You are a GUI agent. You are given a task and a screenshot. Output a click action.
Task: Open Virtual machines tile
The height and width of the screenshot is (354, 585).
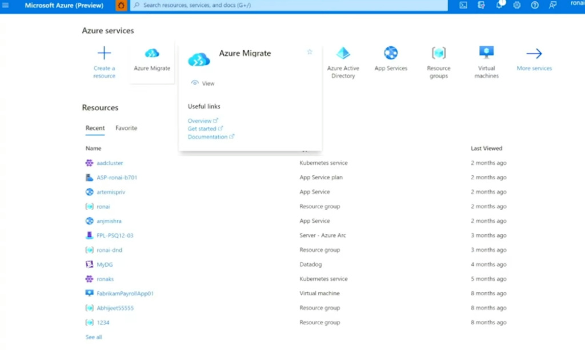point(486,62)
